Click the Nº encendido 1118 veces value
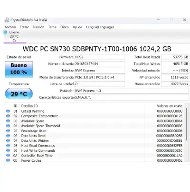The height and width of the screenshot is (192, 190). point(175,77)
